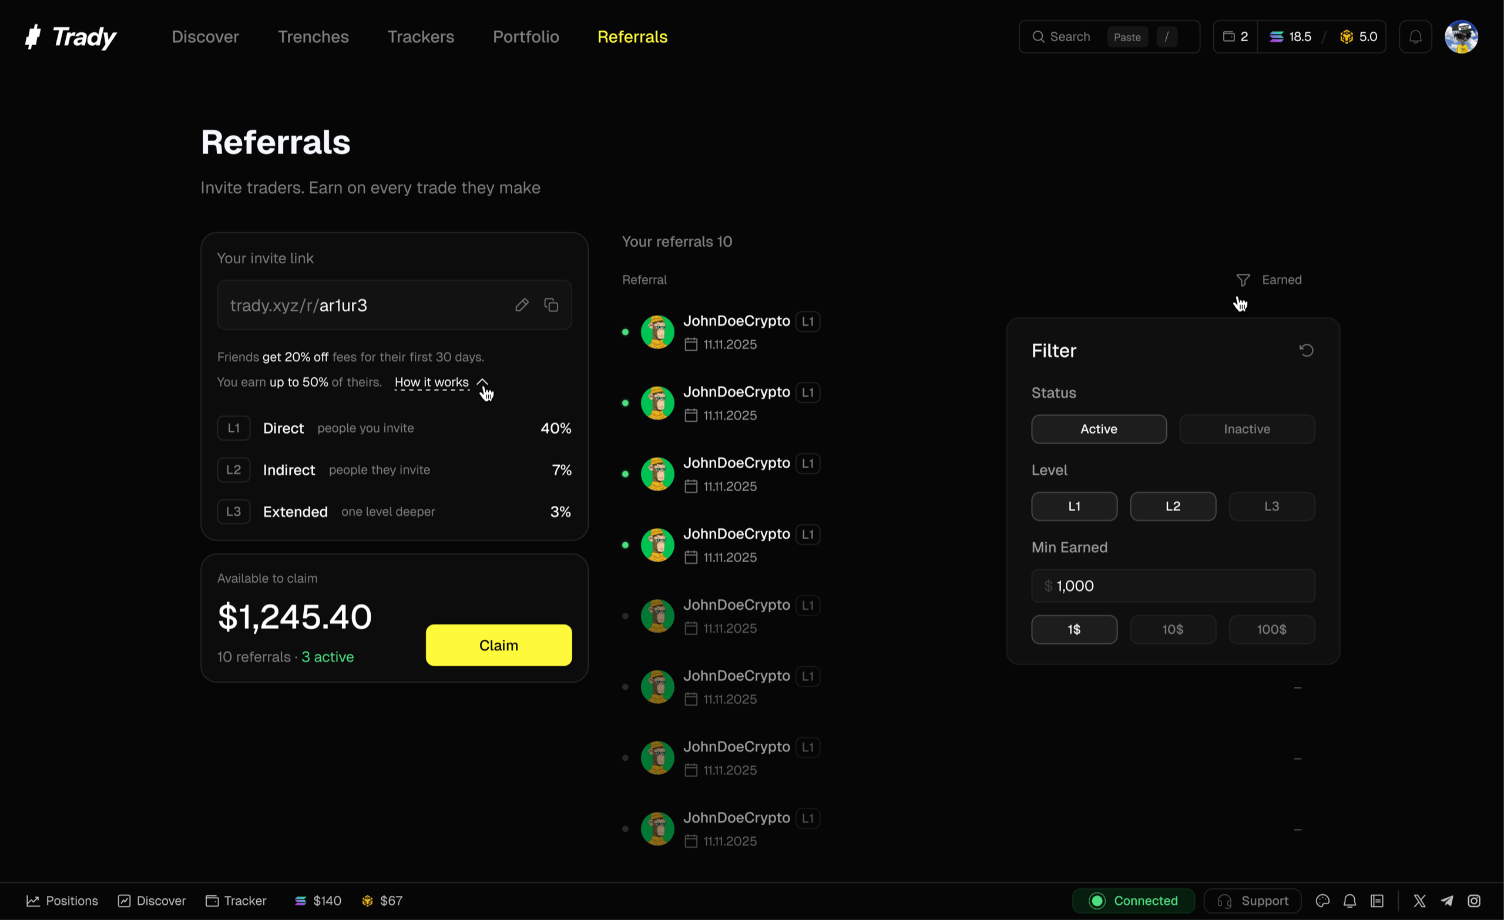This screenshot has width=1504, height=920.
Task: Toggle the L3 level filter
Action: (1271, 506)
